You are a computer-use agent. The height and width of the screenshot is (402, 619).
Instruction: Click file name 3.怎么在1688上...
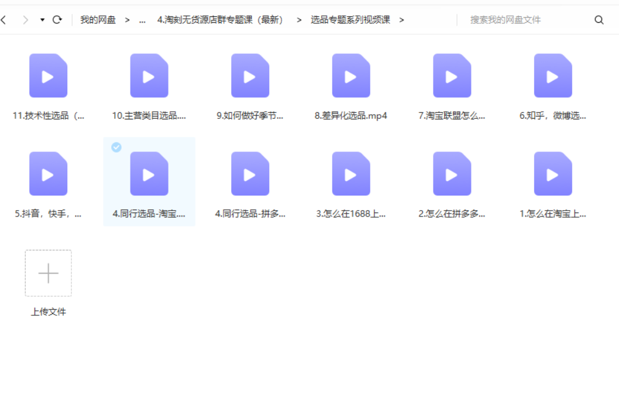(351, 214)
